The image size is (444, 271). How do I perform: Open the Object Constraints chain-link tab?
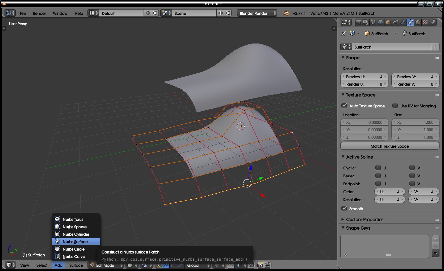click(396, 22)
